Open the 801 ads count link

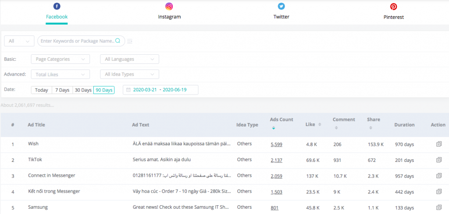[274, 208]
